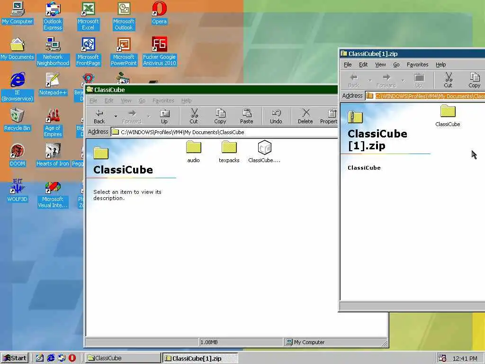Screen dimensions: 485x364
Task: Launch Opera from Quick Launch bar
Action: coord(72,358)
